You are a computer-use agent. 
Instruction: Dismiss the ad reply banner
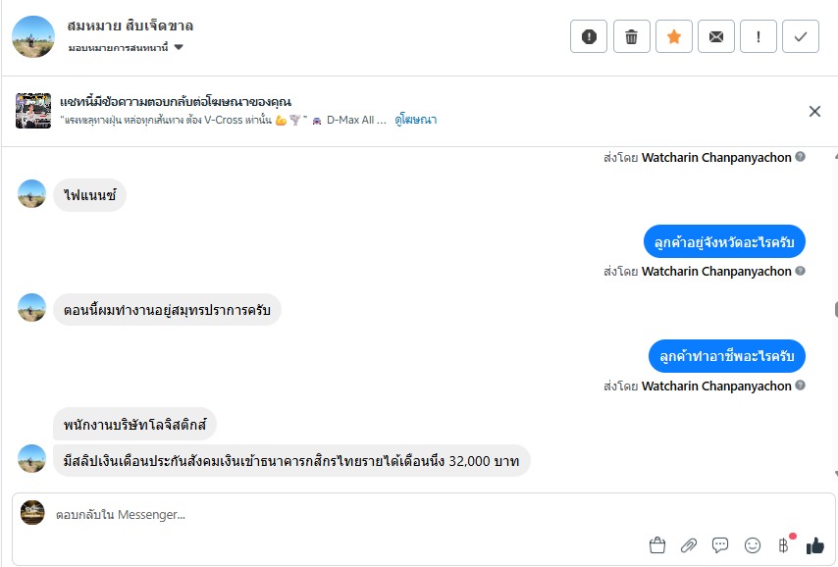point(814,111)
